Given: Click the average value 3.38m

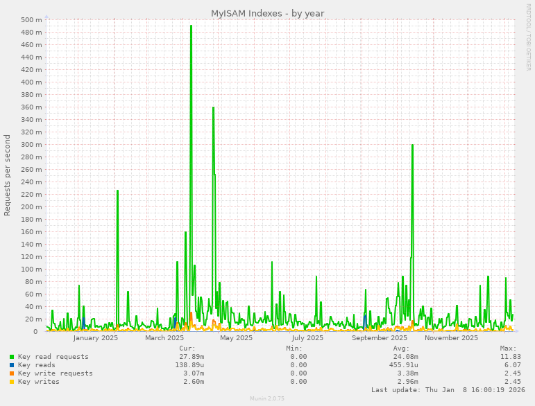Looking at the screenshot, I should 407,373.
